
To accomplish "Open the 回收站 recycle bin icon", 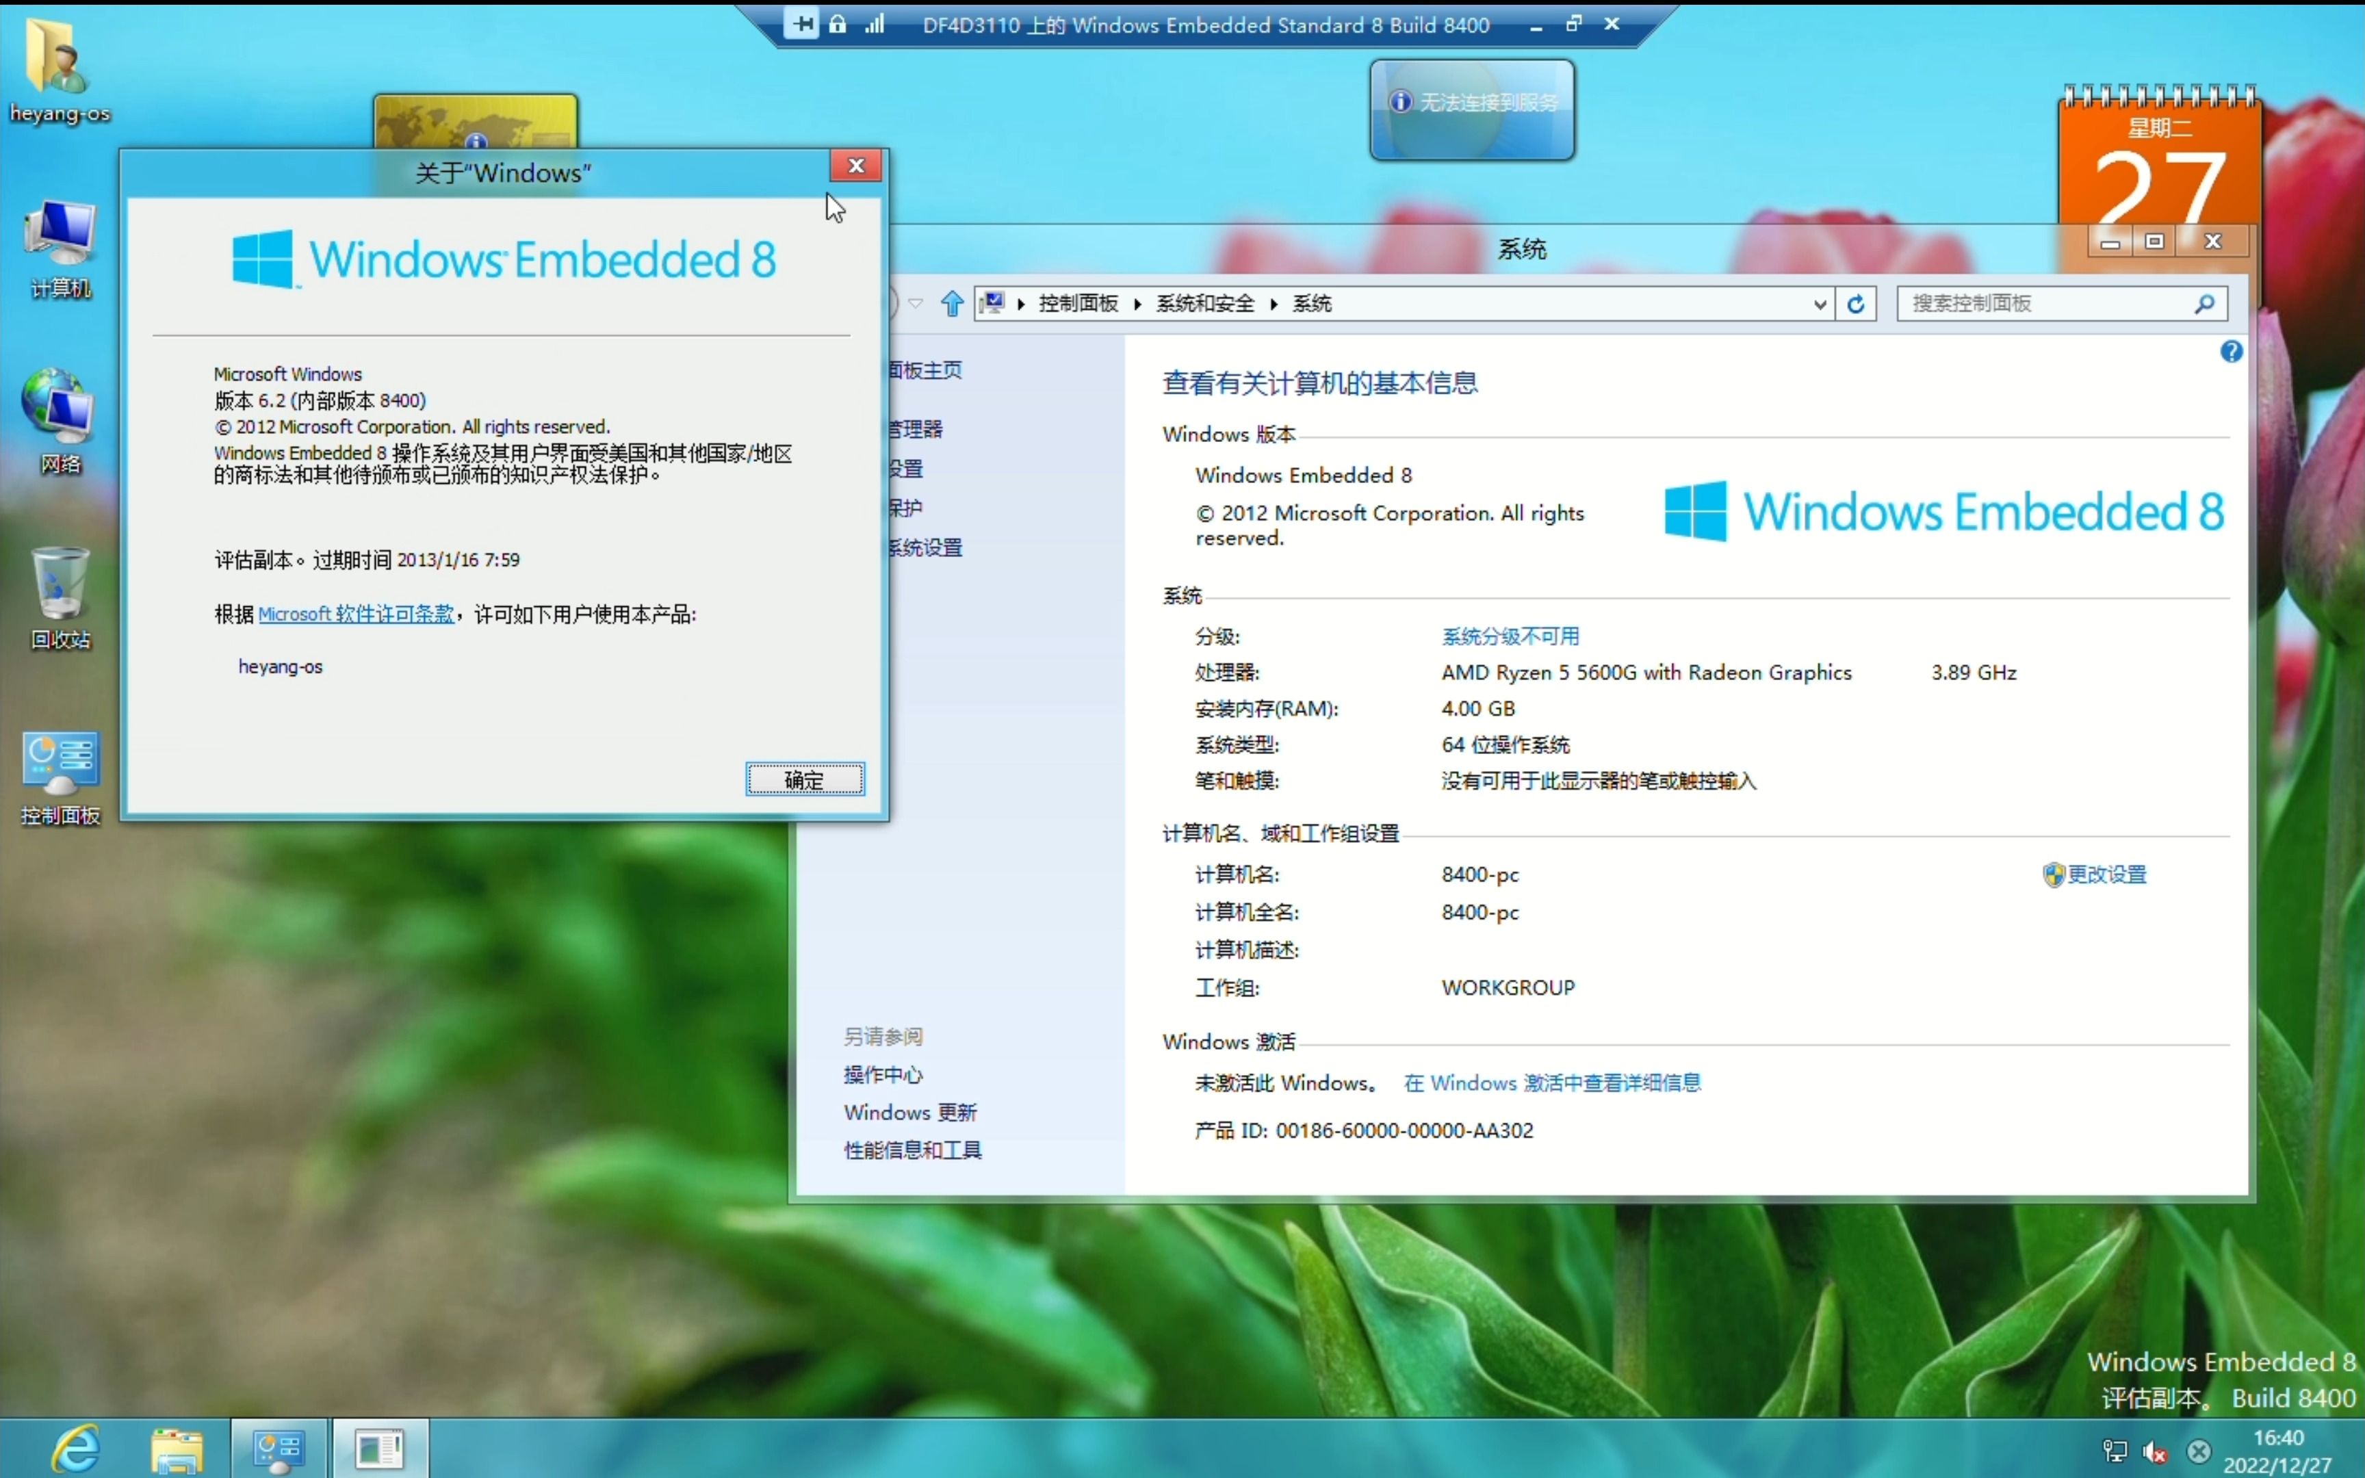I will [x=61, y=598].
